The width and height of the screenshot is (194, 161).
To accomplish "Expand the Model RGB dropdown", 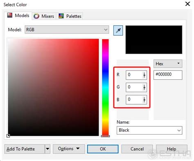I will tap(67, 30).
